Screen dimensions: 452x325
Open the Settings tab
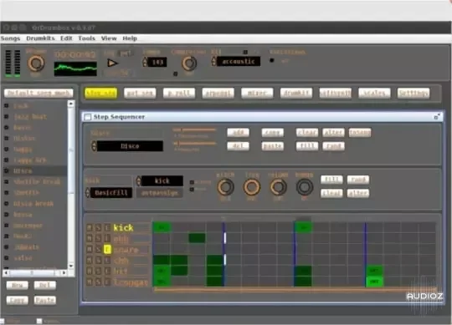coord(413,94)
